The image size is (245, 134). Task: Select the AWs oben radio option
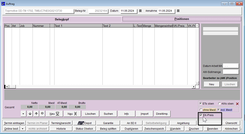click(x=219, y=104)
